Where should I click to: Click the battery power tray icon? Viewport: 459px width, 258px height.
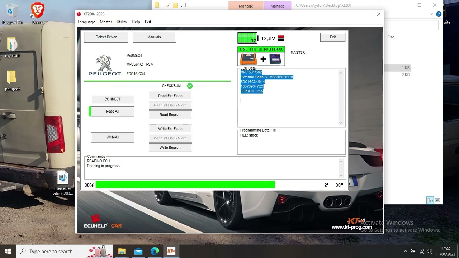[x=413, y=252]
